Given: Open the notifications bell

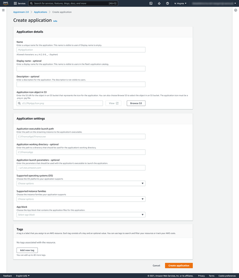Looking at the screenshot, I should tap(159, 3).
